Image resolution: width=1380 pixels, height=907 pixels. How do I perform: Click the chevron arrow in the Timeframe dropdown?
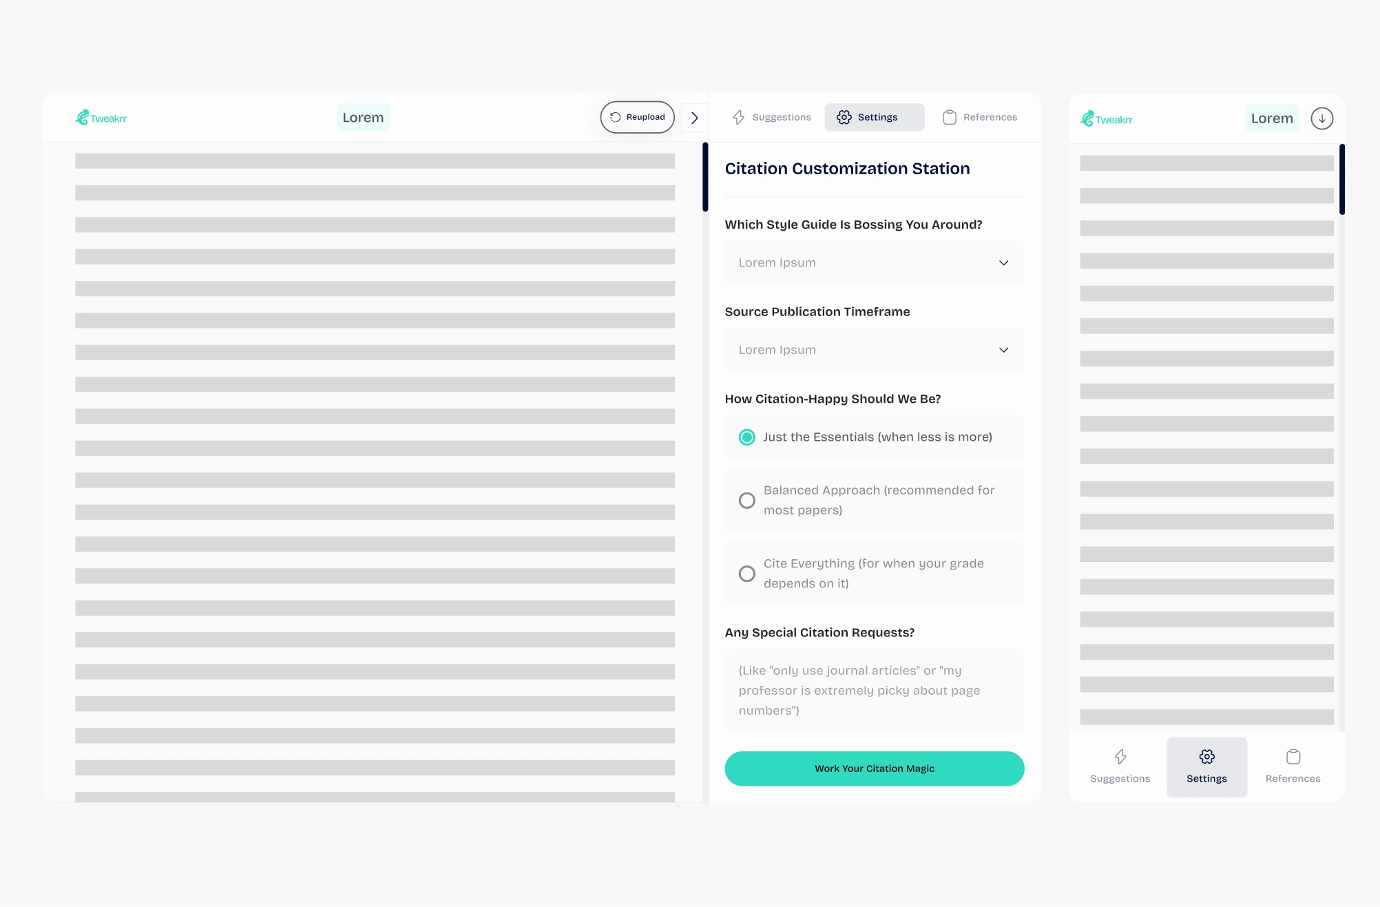[1003, 350]
